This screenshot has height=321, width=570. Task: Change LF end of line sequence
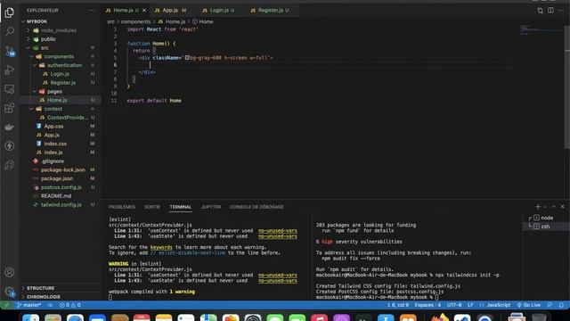(470, 305)
